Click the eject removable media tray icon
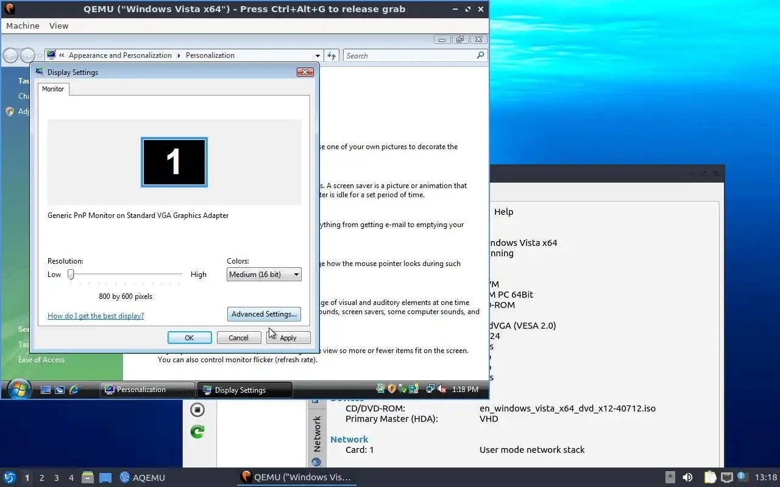Viewport: 780px width, 487px height. (670, 477)
